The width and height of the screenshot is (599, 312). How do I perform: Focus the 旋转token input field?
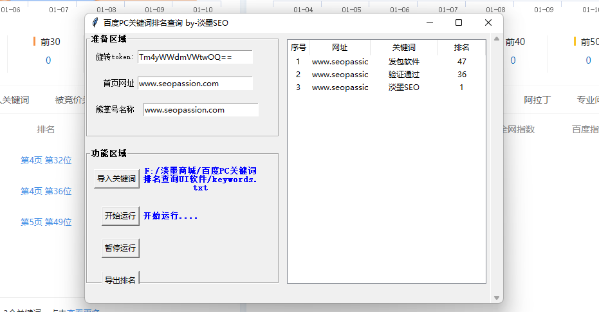[x=195, y=57]
